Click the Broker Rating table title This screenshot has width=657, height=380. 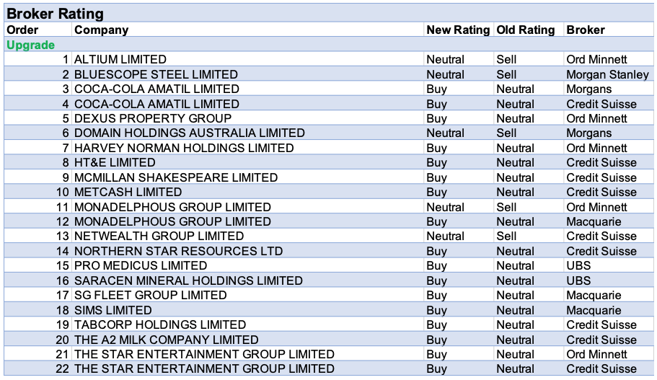tap(55, 14)
